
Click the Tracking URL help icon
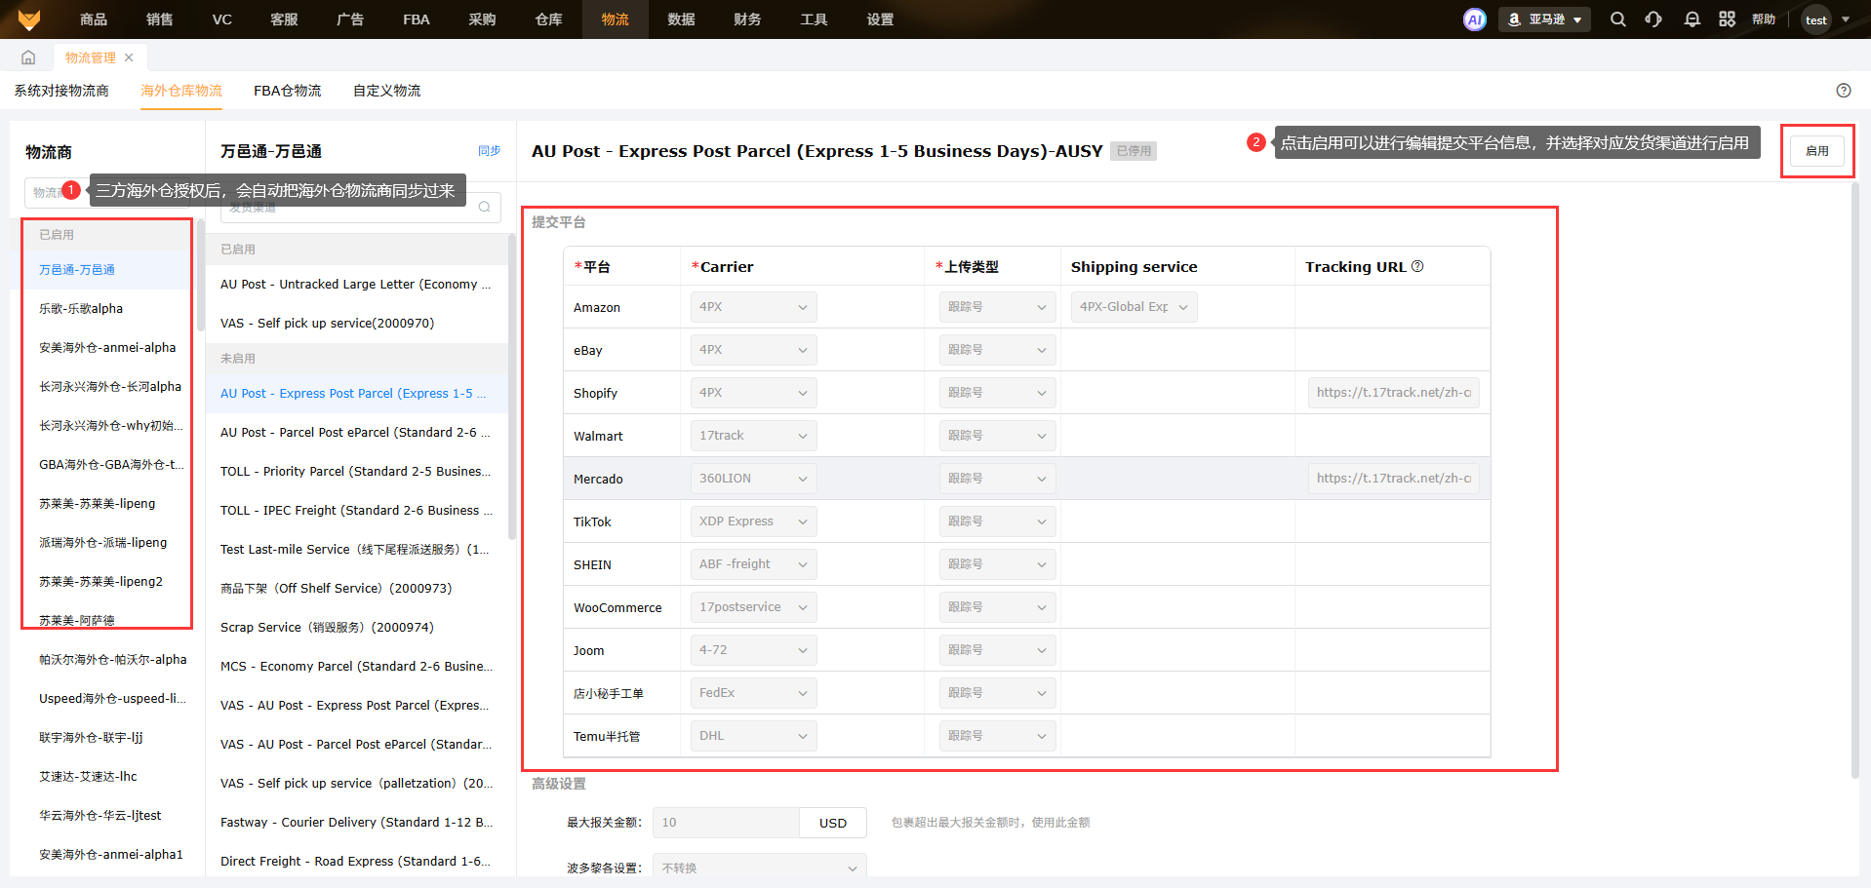[1417, 266]
